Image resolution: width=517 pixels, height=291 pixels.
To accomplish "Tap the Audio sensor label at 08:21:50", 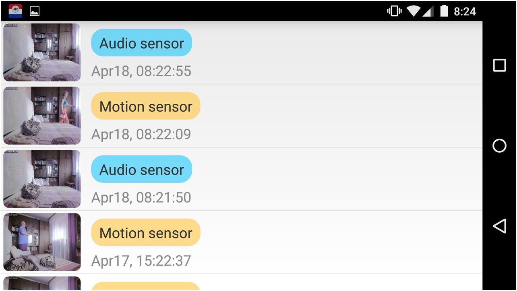I will coord(141,170).
